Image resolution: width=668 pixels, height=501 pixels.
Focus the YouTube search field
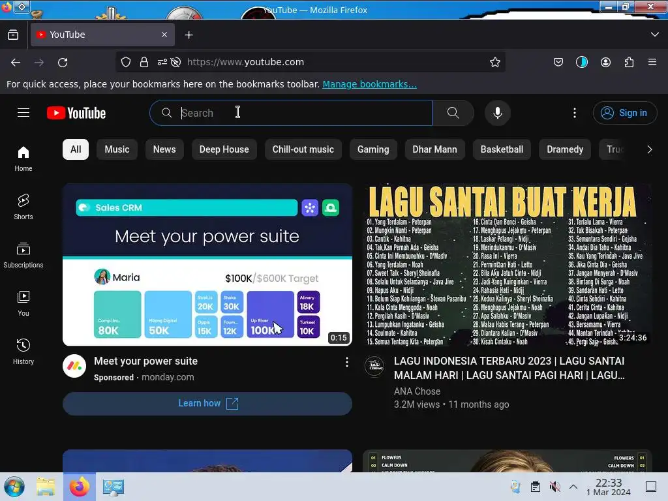point(291,113)
